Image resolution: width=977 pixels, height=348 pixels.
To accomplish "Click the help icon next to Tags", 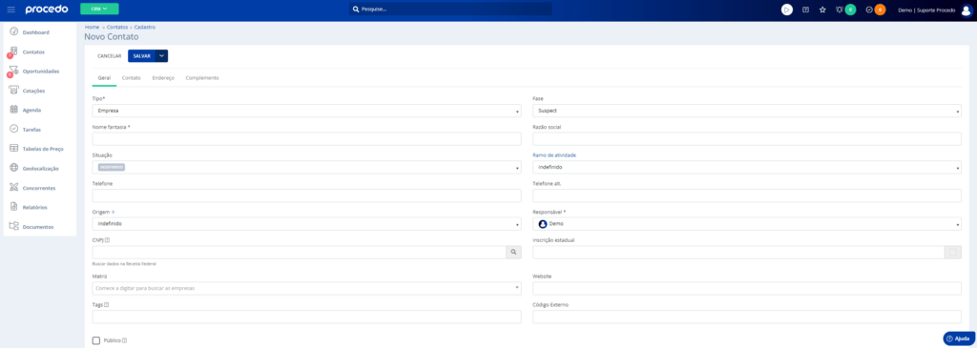I will click(107, 305).
